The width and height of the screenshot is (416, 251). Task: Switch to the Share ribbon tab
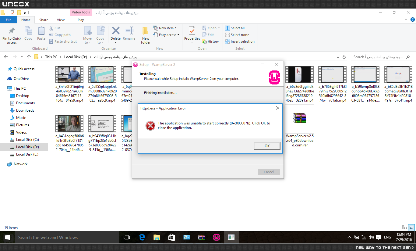pos(44,20)
